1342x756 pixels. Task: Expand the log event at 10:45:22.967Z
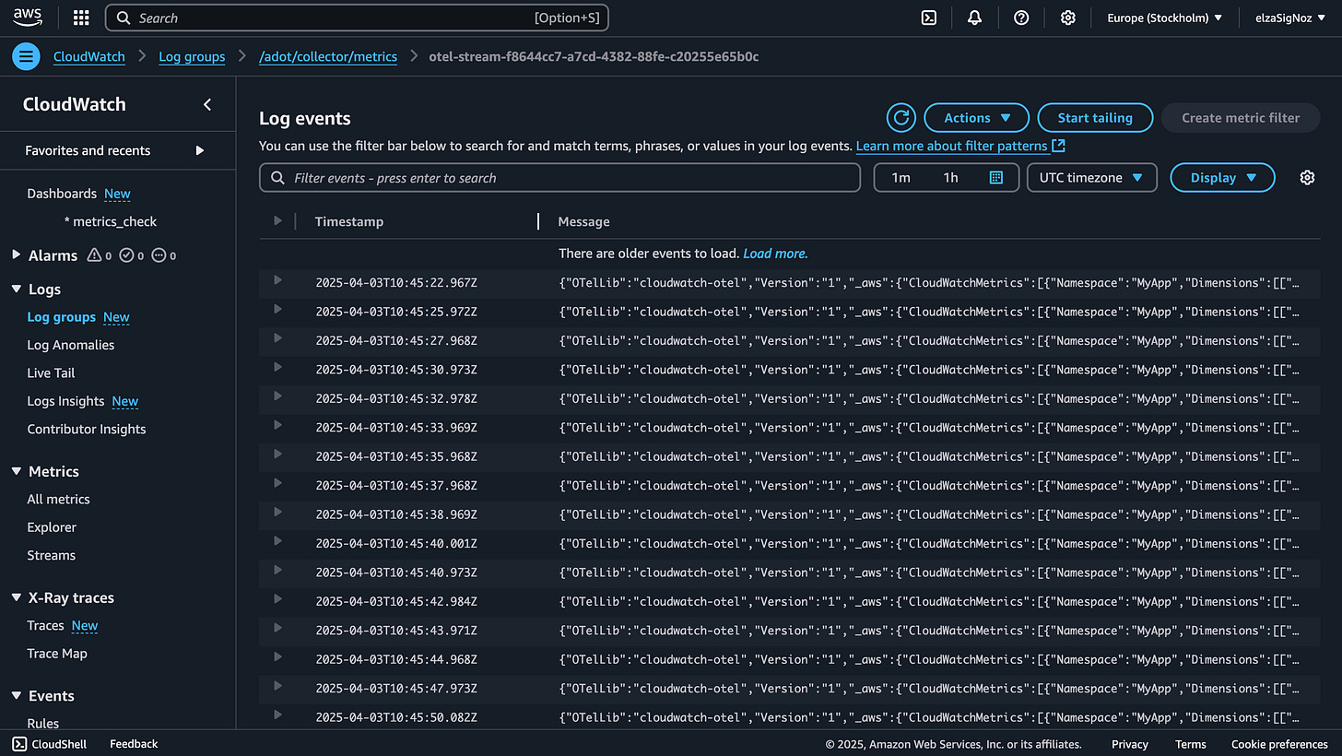(277, 280)
